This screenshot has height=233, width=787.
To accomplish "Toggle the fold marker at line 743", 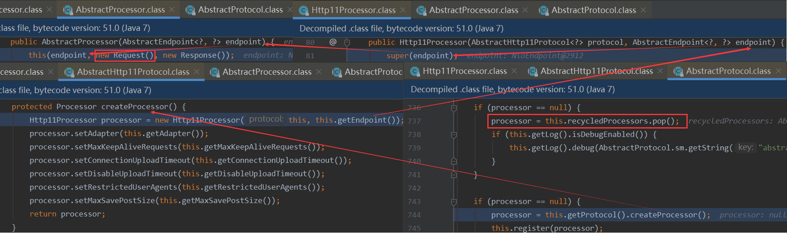I will (x=454, y=202).
